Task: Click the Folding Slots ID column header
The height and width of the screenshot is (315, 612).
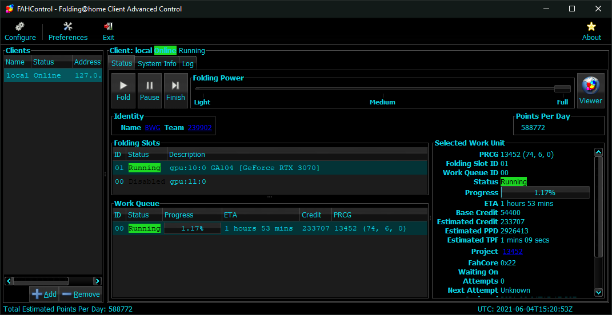Action: click(119, 155)
